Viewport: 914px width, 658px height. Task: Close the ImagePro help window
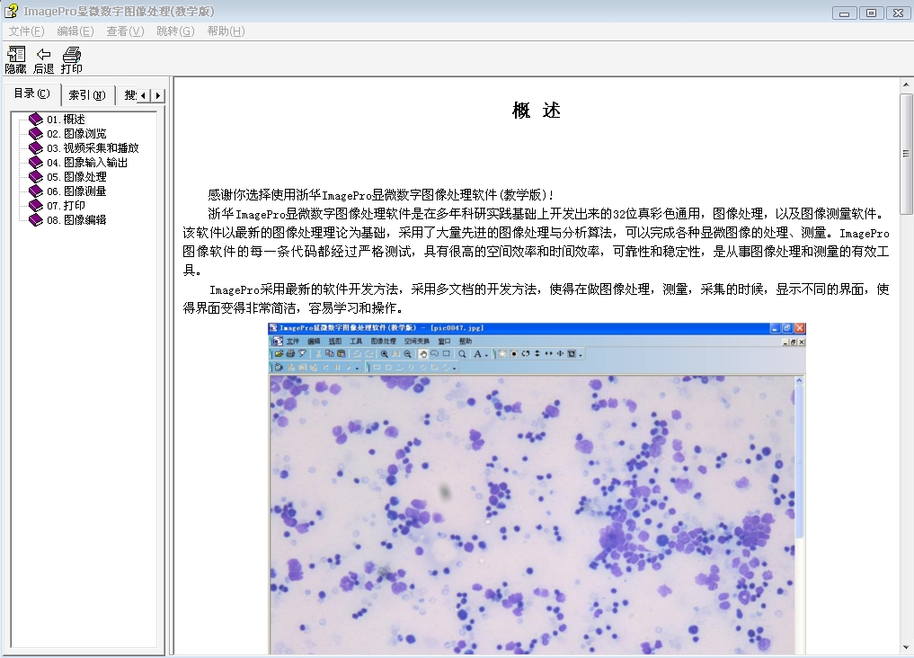pos(898,13)
